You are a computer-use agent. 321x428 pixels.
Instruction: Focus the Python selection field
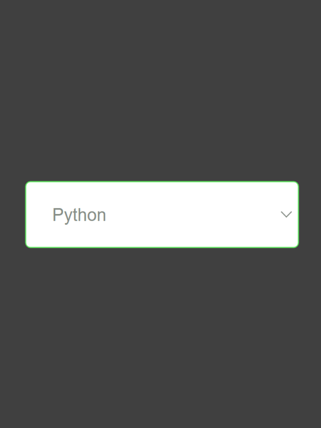tap(162, 214)
